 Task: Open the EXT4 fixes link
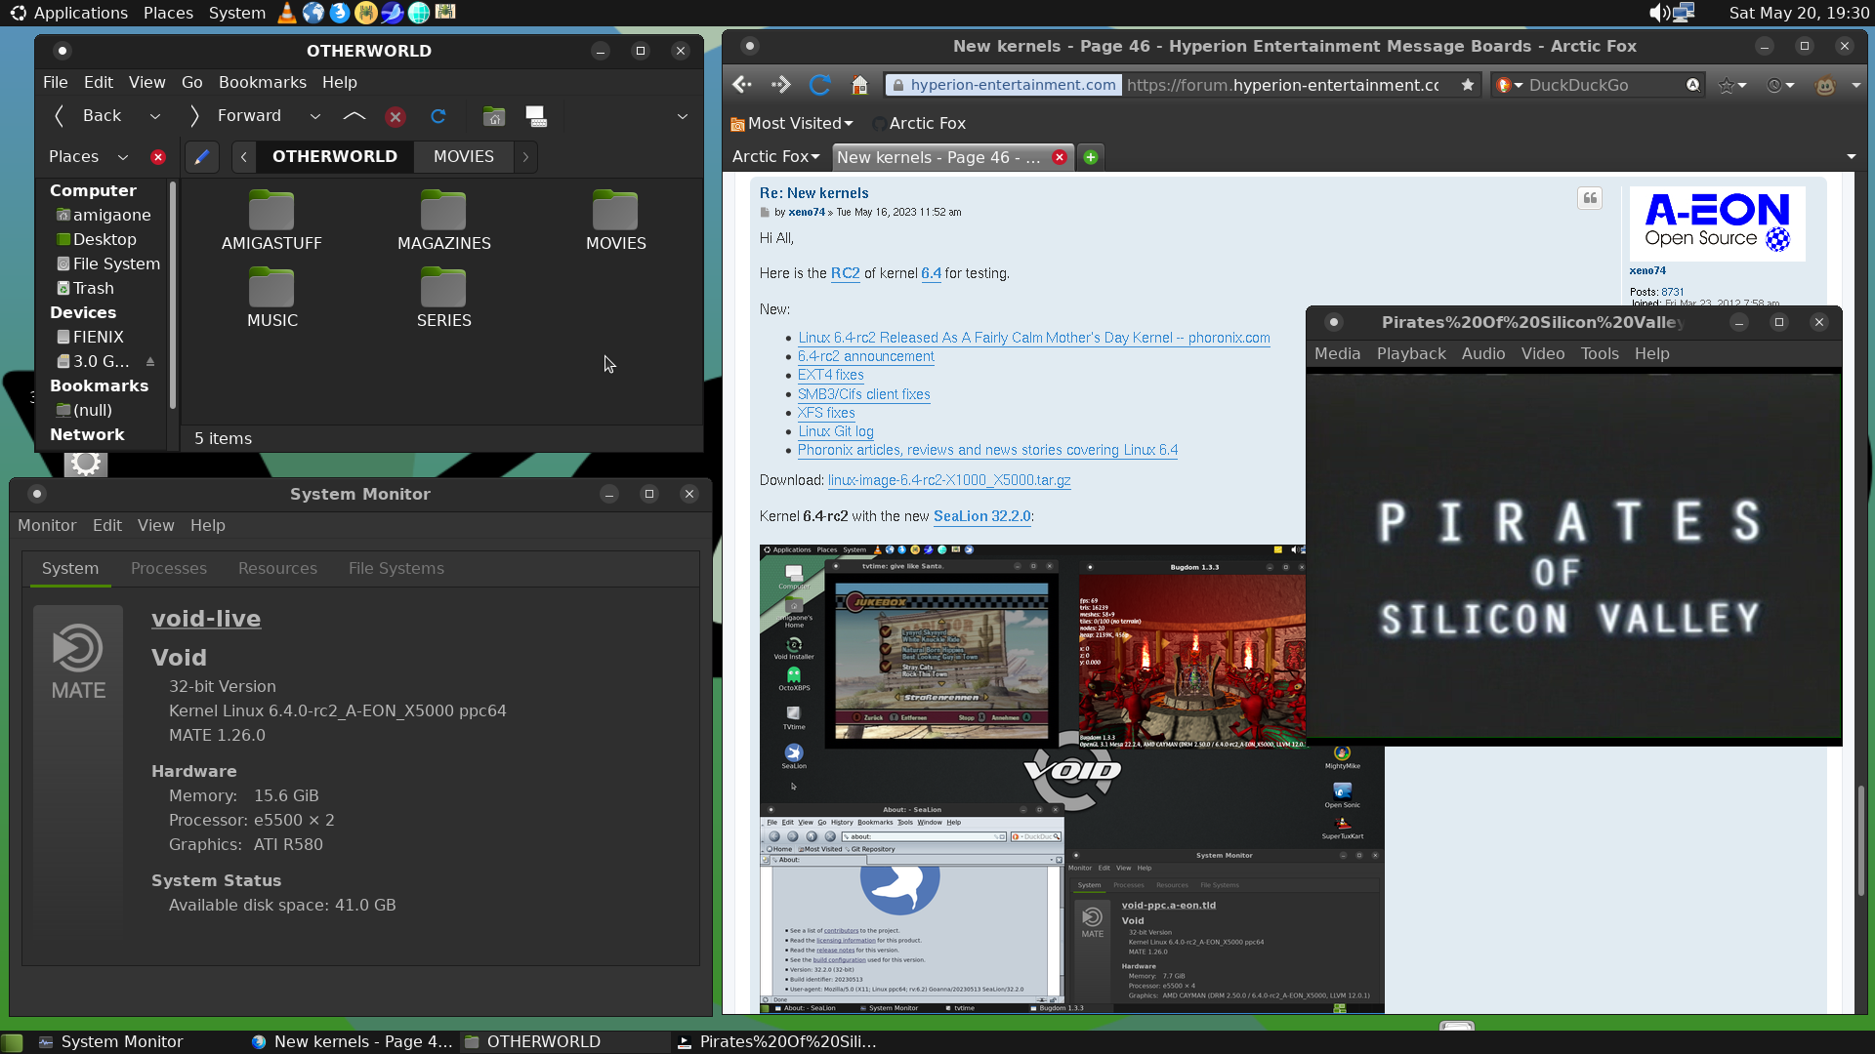tap(830, 376)
